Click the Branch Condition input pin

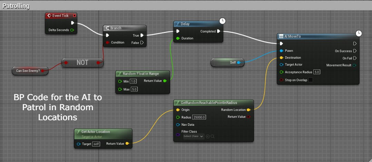coord(107,42)
